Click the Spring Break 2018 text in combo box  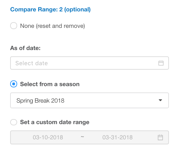[40, 101]
